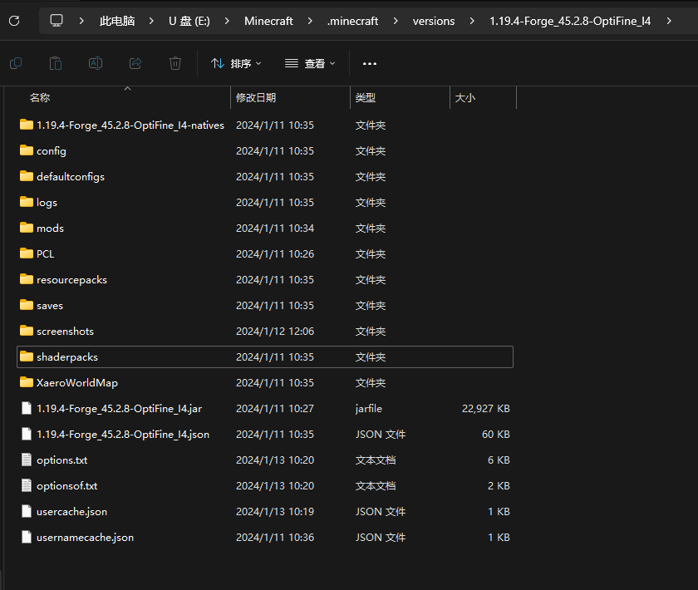The height and width of the screenshot is (590, 698).
Task: Sort by 修改日期 column header
Action: pos(256,97)
